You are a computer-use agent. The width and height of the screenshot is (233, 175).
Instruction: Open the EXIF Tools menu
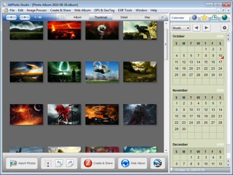[125, 10]
